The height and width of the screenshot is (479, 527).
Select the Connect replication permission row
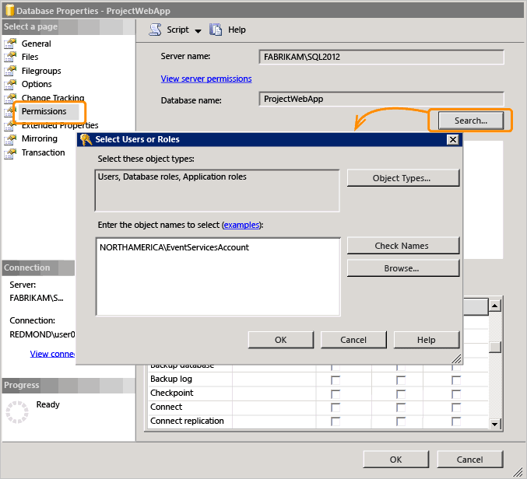tap(318, 421)
